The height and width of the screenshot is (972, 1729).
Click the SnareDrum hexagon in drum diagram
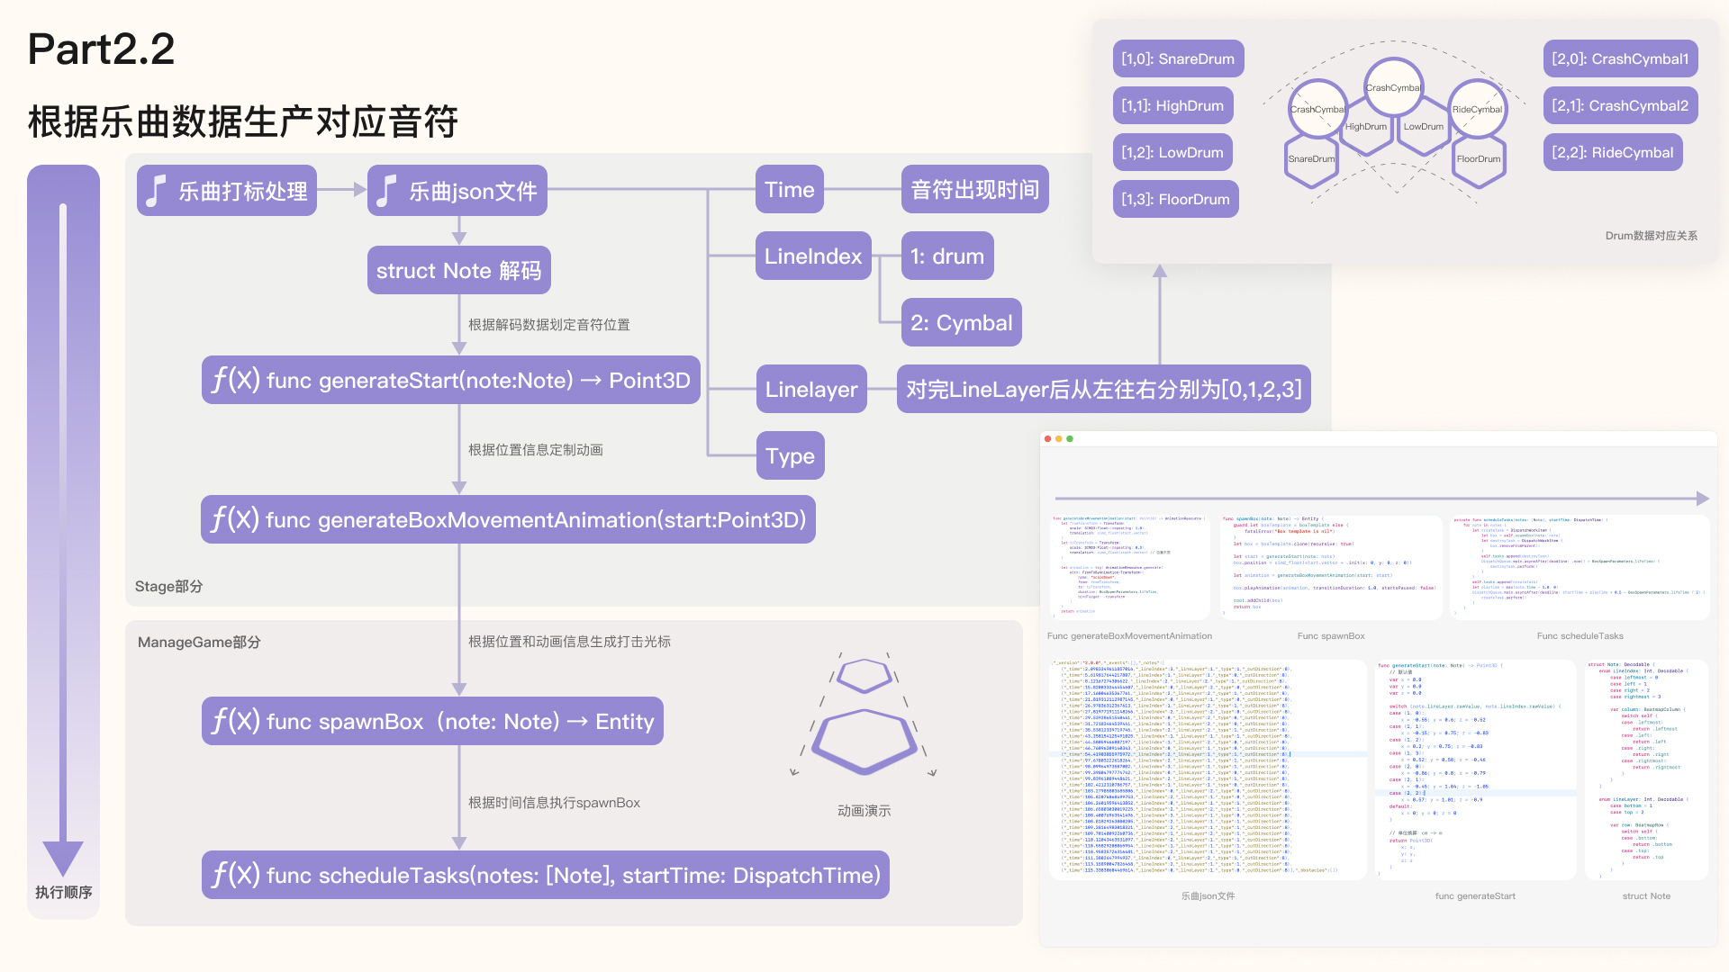1311,159
